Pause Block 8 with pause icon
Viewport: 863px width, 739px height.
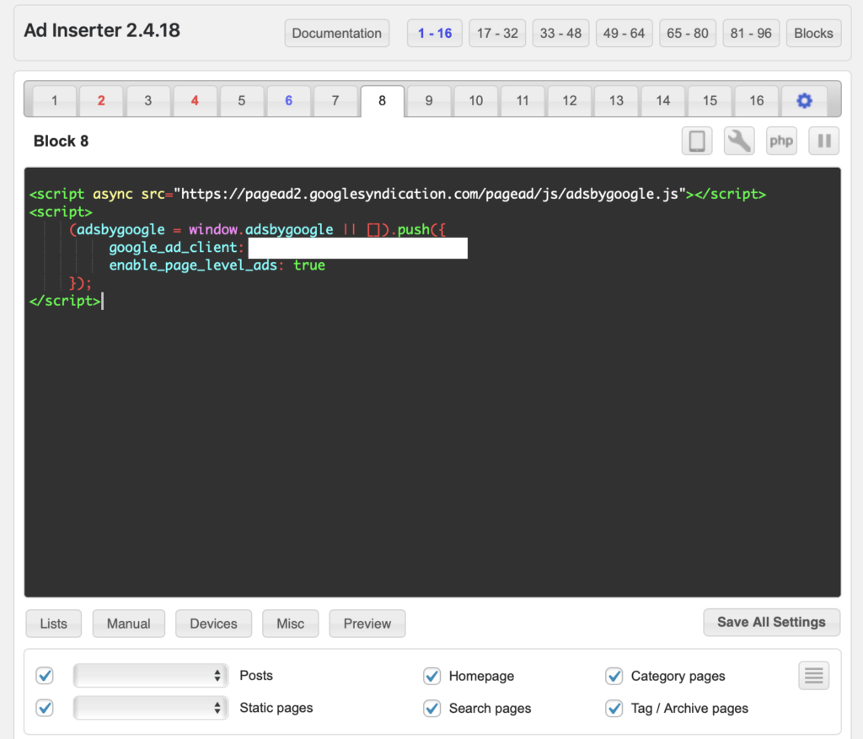coord(824,141)
